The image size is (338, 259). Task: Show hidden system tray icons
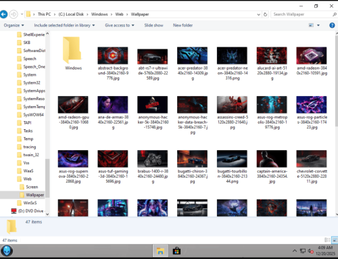(295, 251)
